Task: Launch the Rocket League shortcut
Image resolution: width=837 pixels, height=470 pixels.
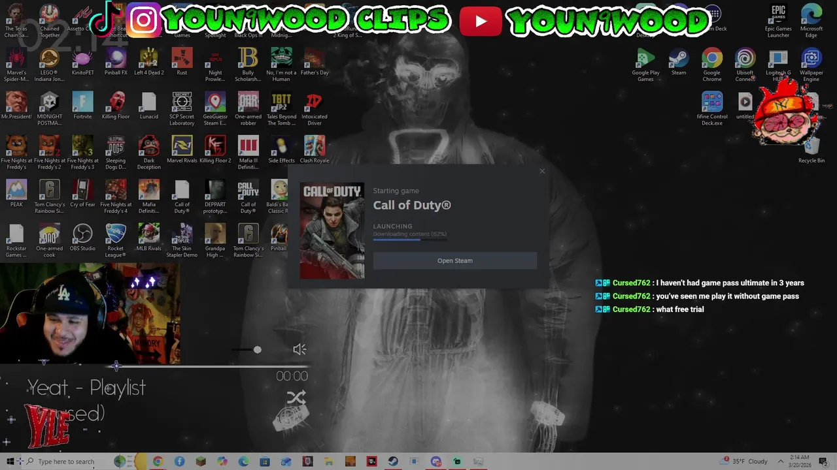Action: [x=116, y=240]
